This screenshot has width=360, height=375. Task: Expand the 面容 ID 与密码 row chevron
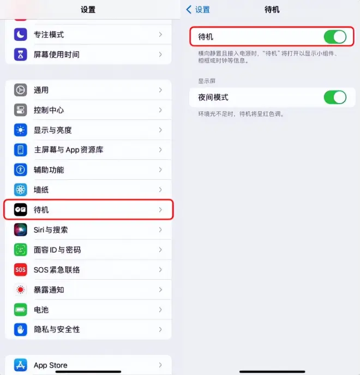pyautogui.click(x=160, y=250)
